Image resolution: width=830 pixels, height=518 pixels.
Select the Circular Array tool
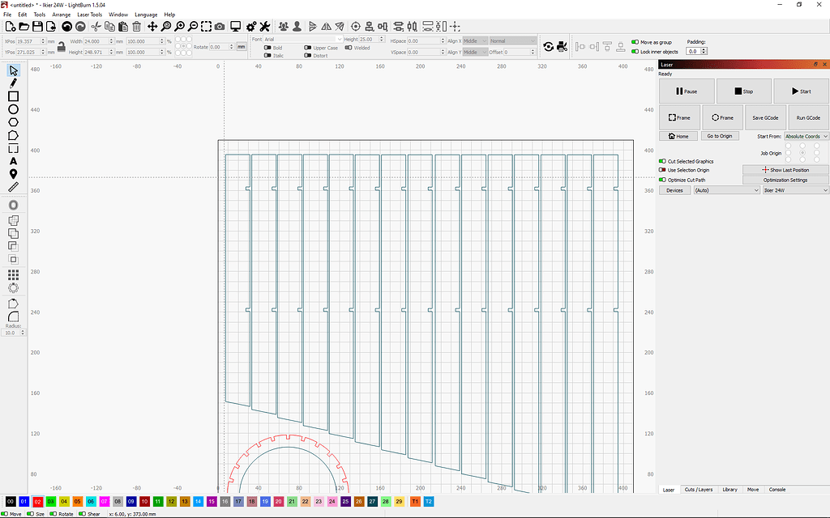[x=12, y=287]
